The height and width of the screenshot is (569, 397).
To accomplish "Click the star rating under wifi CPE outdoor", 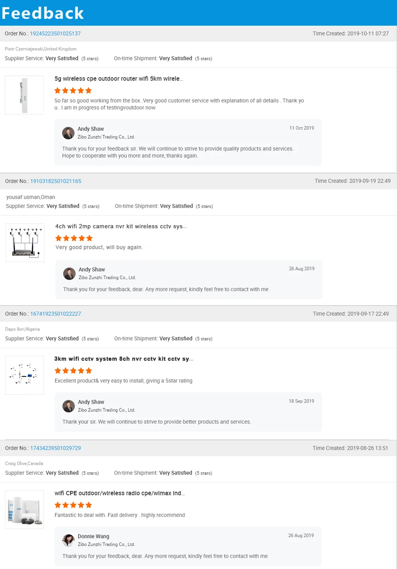I will 73,505.
